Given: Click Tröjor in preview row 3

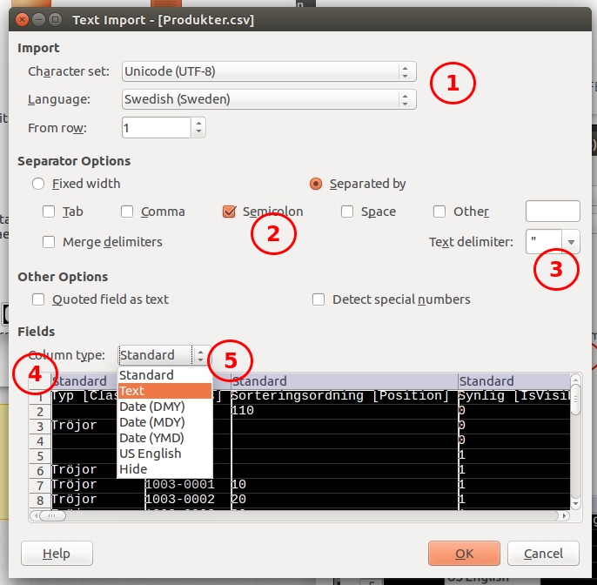Looking at the screenshot, I should pyautogui.click(x=74, y=425).
